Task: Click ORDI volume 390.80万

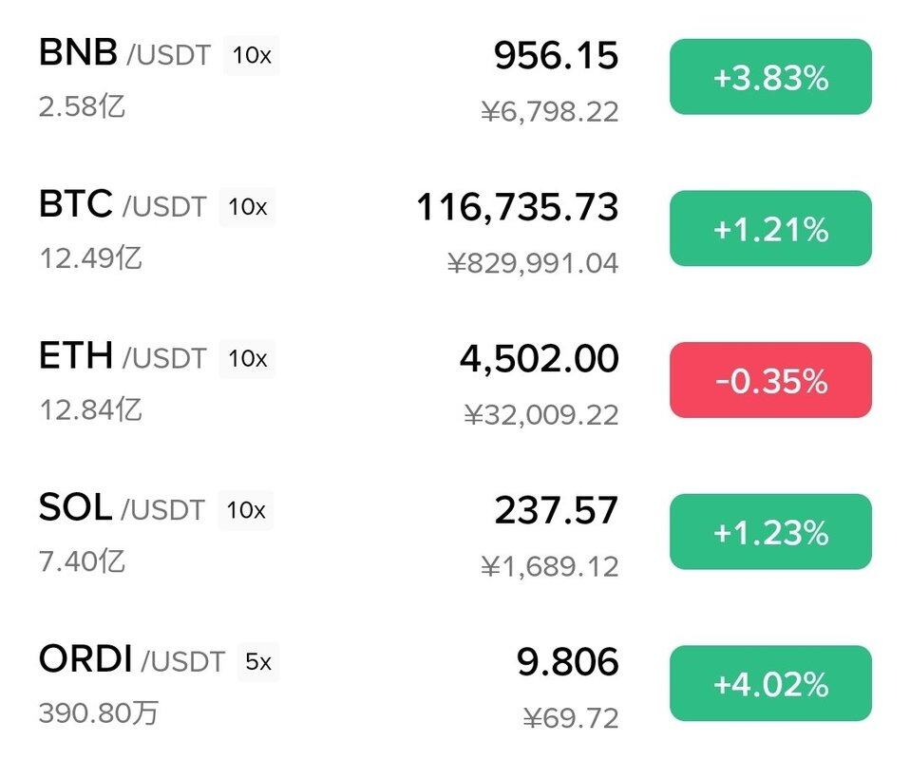Action: 99,712
